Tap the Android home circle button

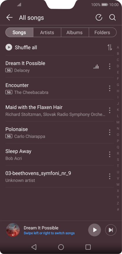point(61,247)
